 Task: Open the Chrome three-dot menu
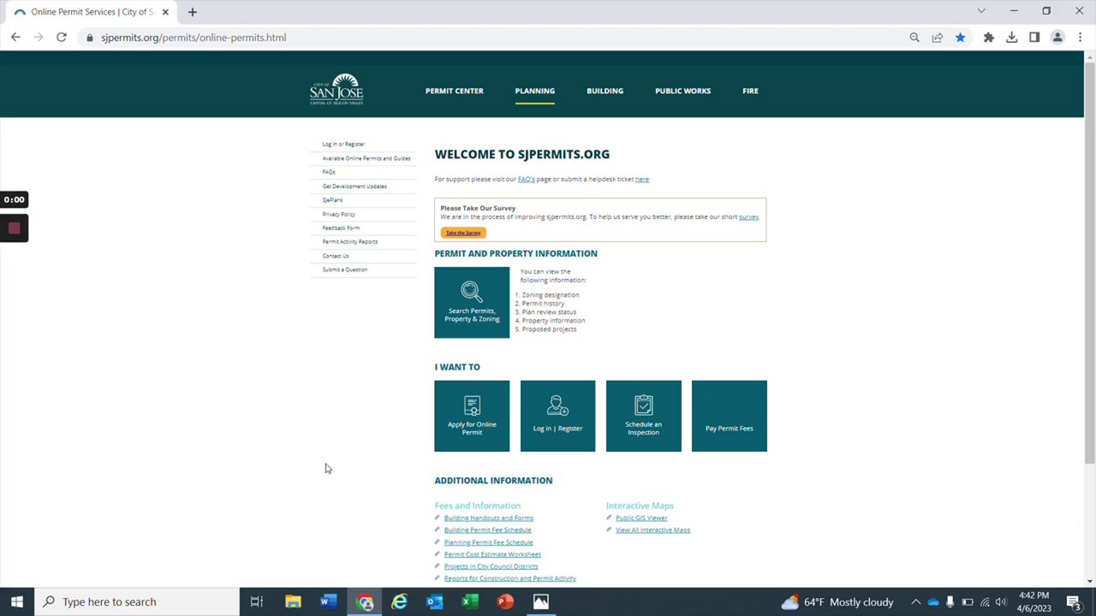1080,38
